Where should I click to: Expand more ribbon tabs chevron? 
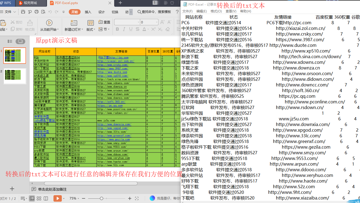click(131, 12)
